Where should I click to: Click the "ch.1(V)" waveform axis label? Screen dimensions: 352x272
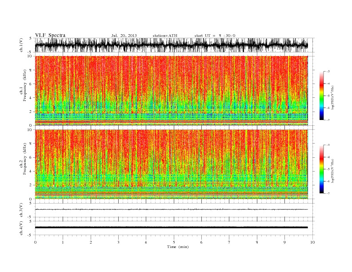click(21, 45)
